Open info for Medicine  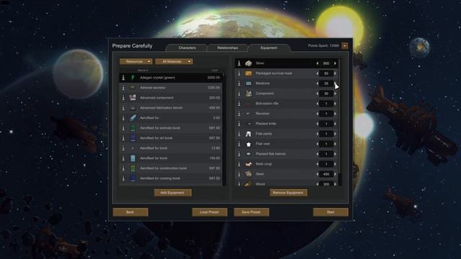tap(239, 83)
